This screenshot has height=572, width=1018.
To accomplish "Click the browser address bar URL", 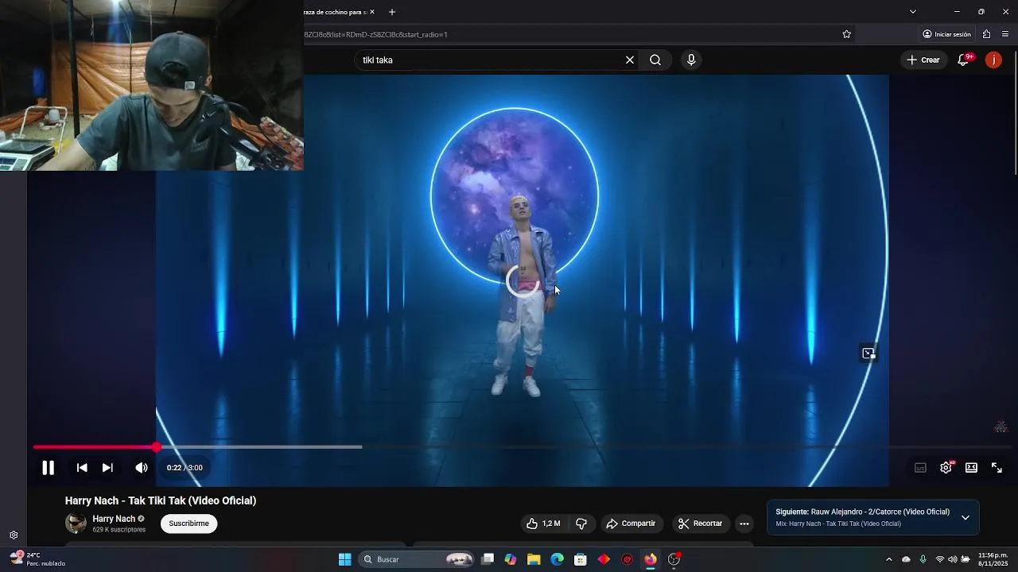I will [x=375, y=34].
